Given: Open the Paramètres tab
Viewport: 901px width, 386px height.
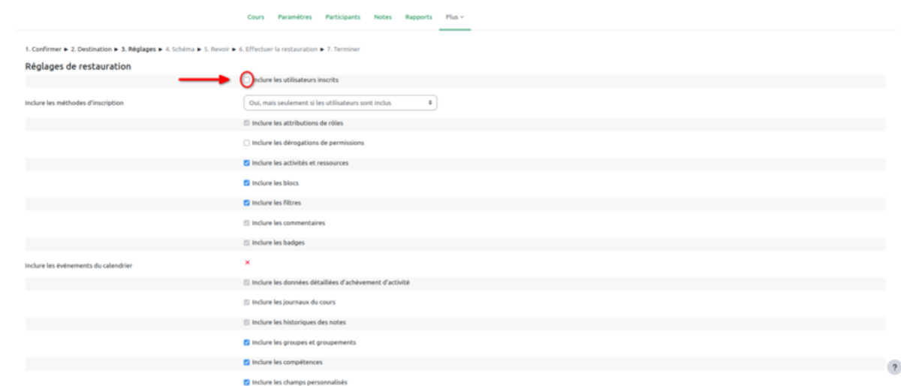Looking at the screenshot, I should tap(294, 17).
